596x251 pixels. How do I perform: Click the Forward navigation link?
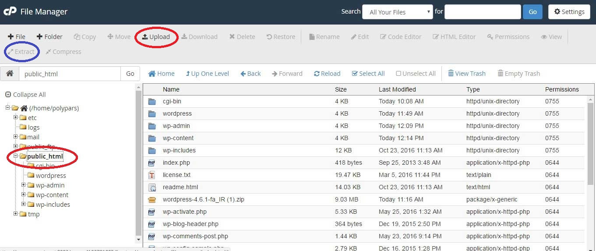287,74
